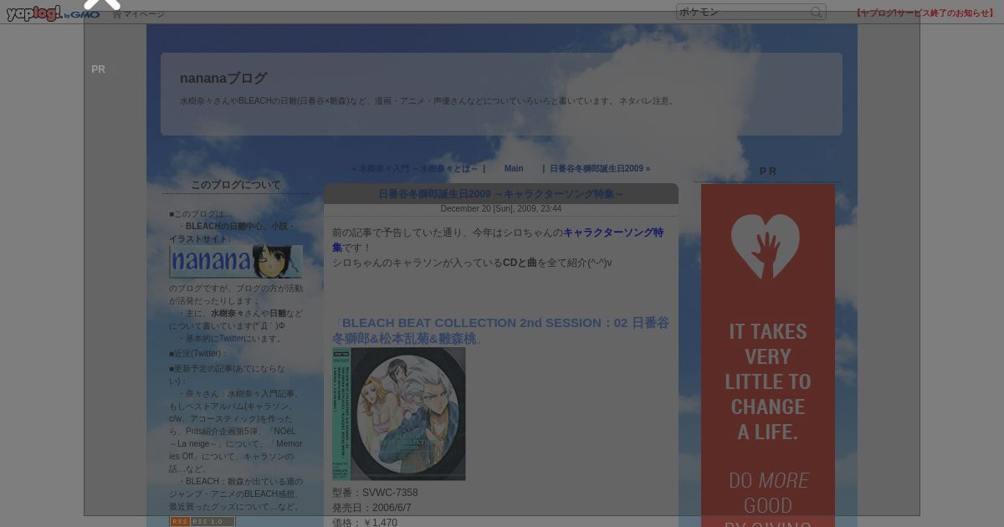Open the Twitter link in sidebar
Viewport: 1004px width, 527px height.
click(232, 339)
